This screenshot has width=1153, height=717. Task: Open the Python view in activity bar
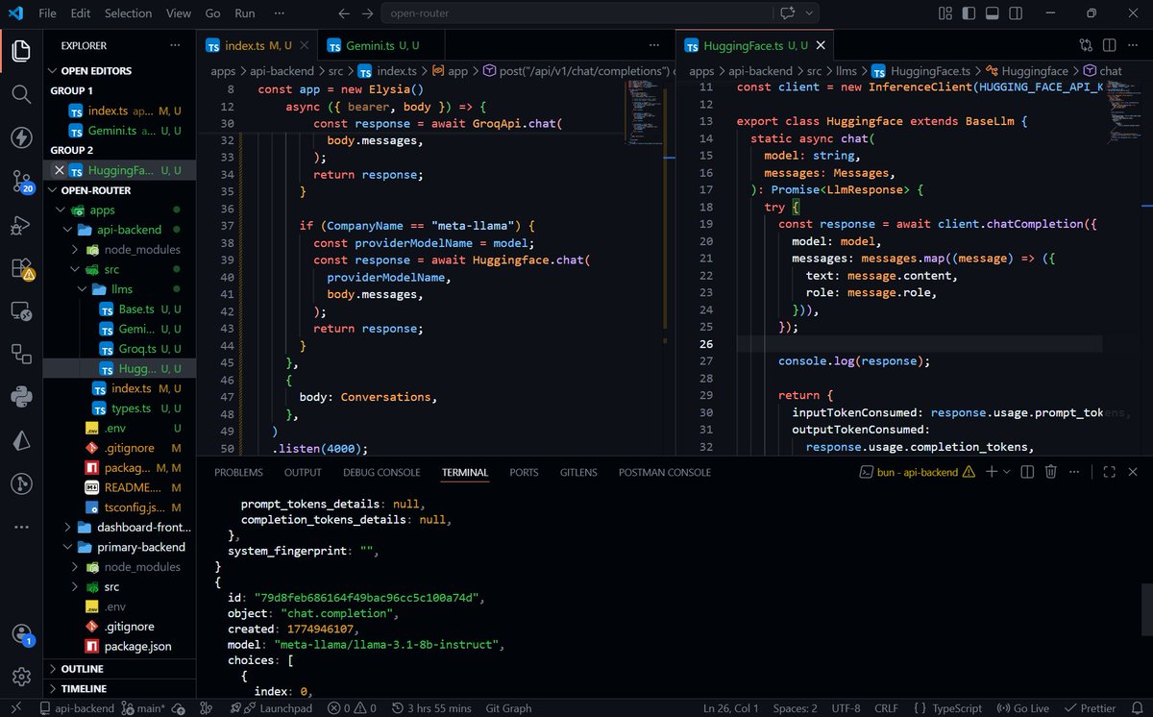tap(21, 396)
